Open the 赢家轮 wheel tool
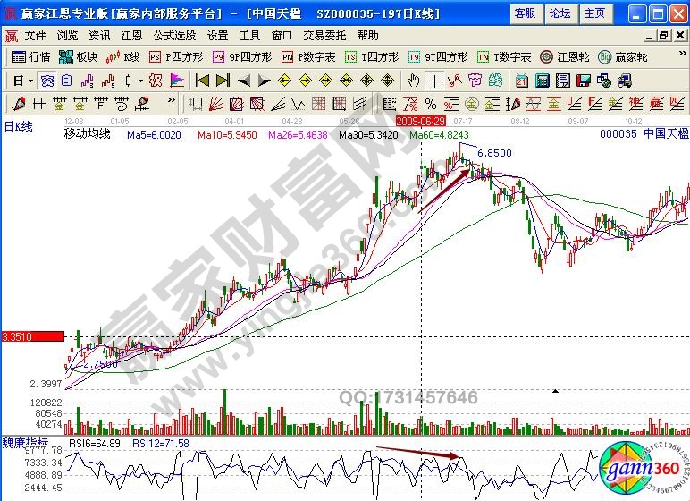The image size is (690, 501). (x=623, y=56)
